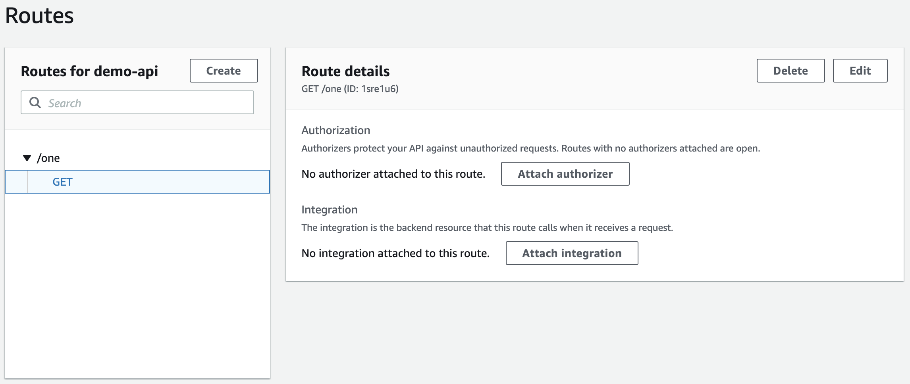Screen dimensions: 910x384
Task: Click the Integration section heading
Action: pos(329,209)
